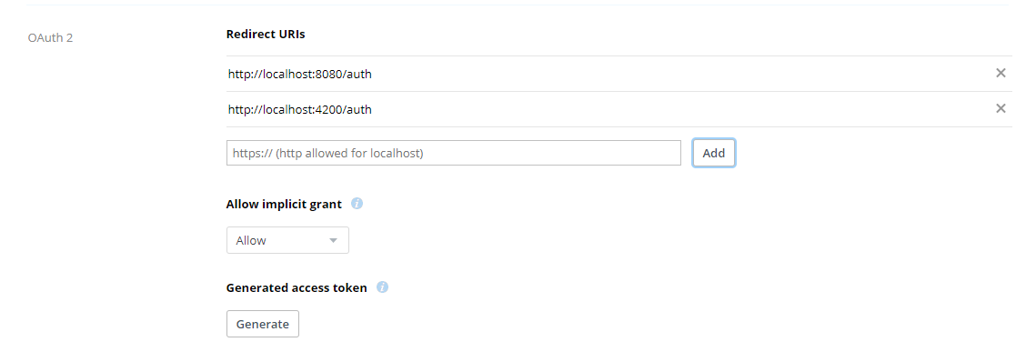Remove the localhost:8080/auth redirect URI
Image resolution: width=1036 pixels, height=352 pixels.
coord(1001,74)
